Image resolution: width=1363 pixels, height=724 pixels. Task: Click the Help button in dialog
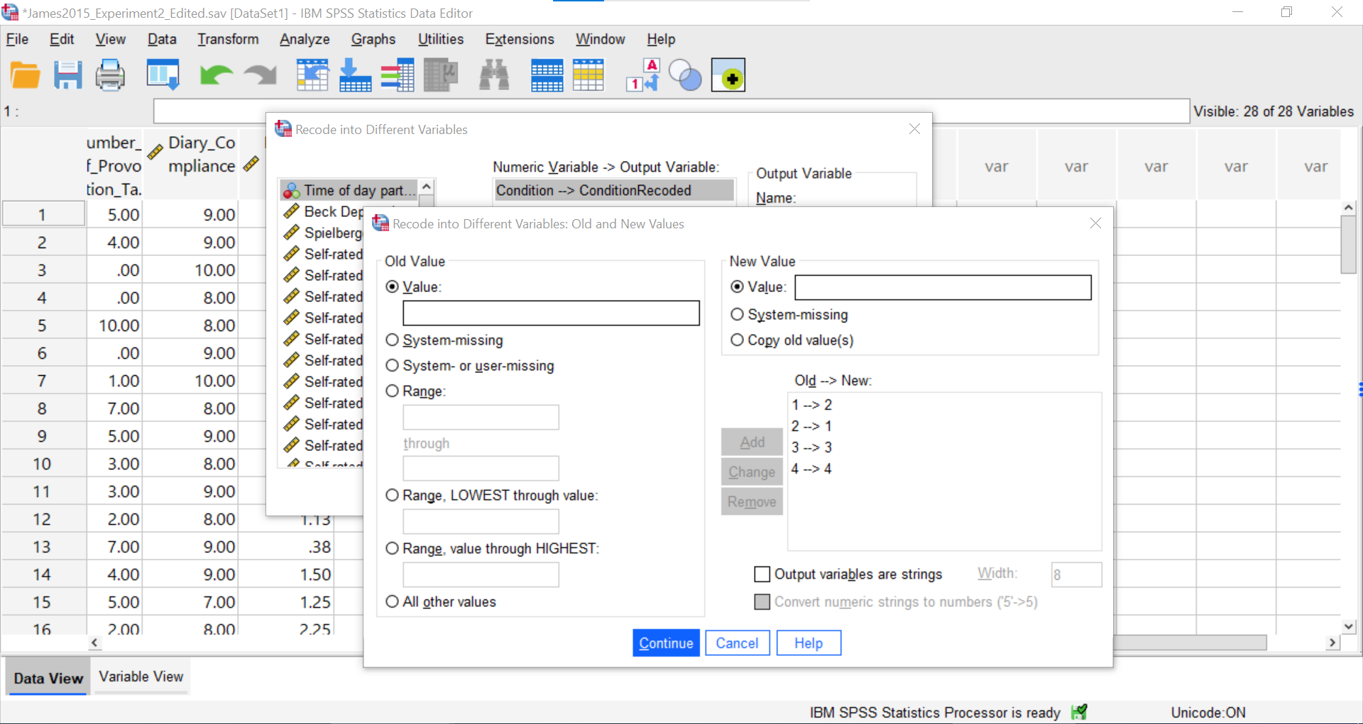809,643
